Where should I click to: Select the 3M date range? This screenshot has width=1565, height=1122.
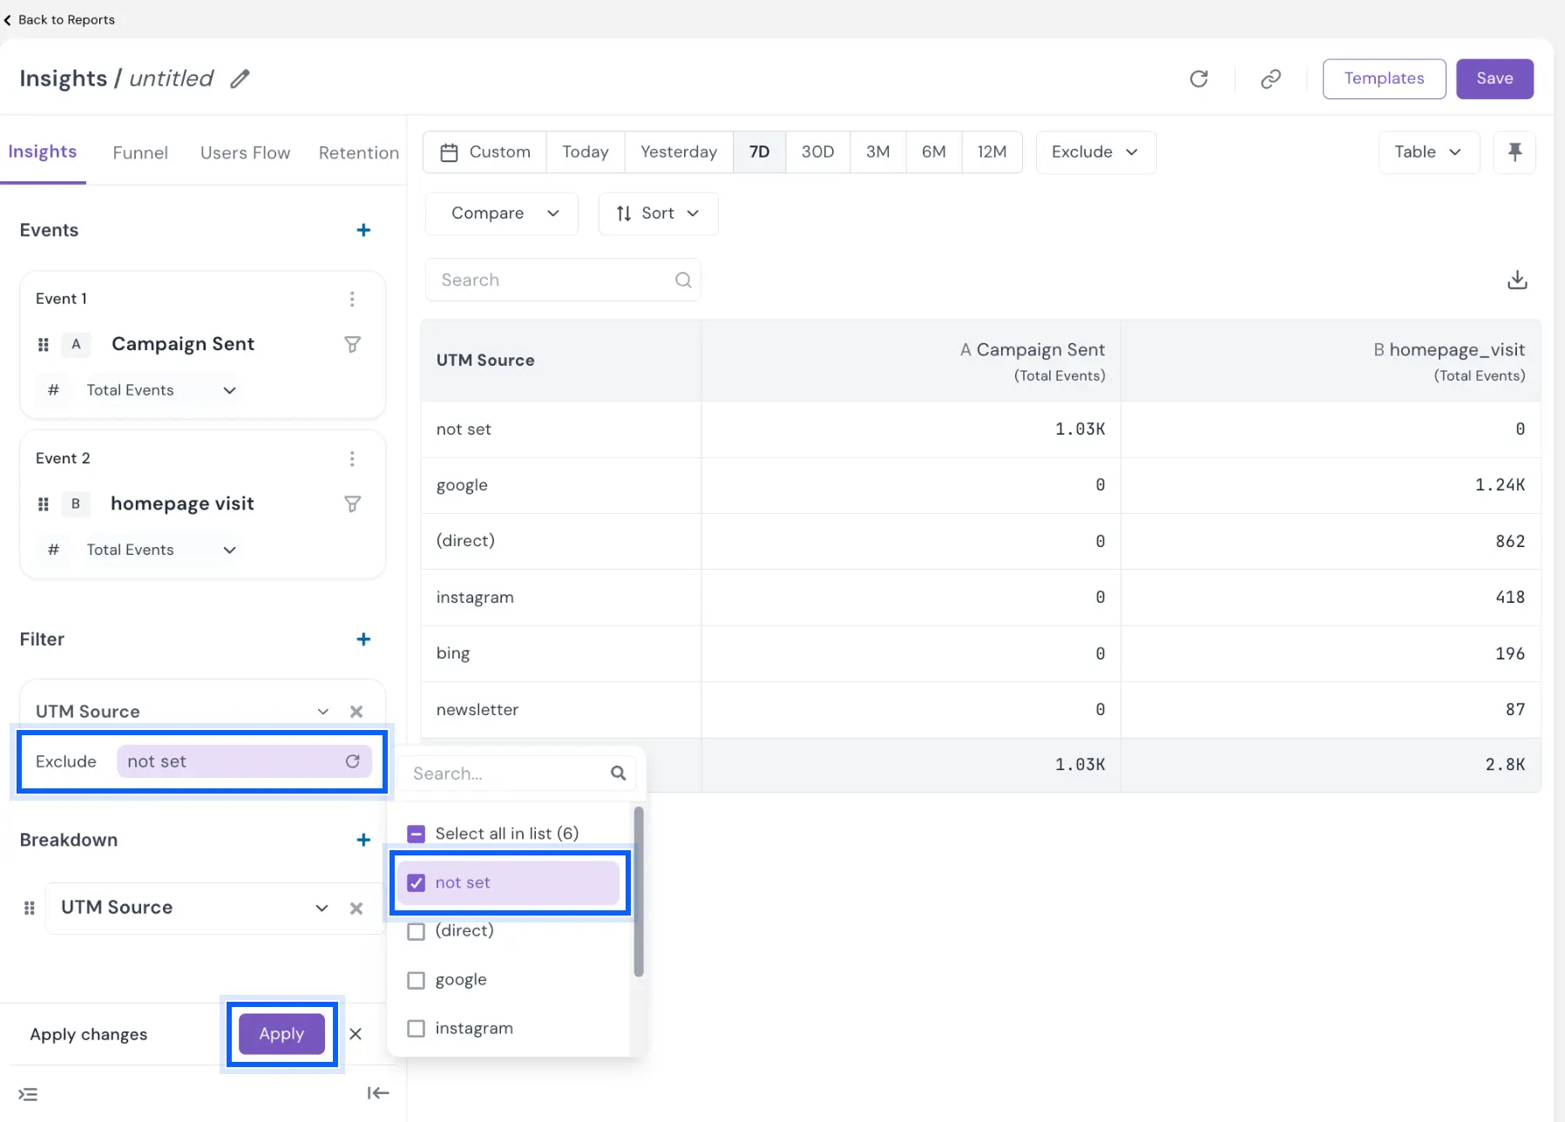[x=877, y=152]
